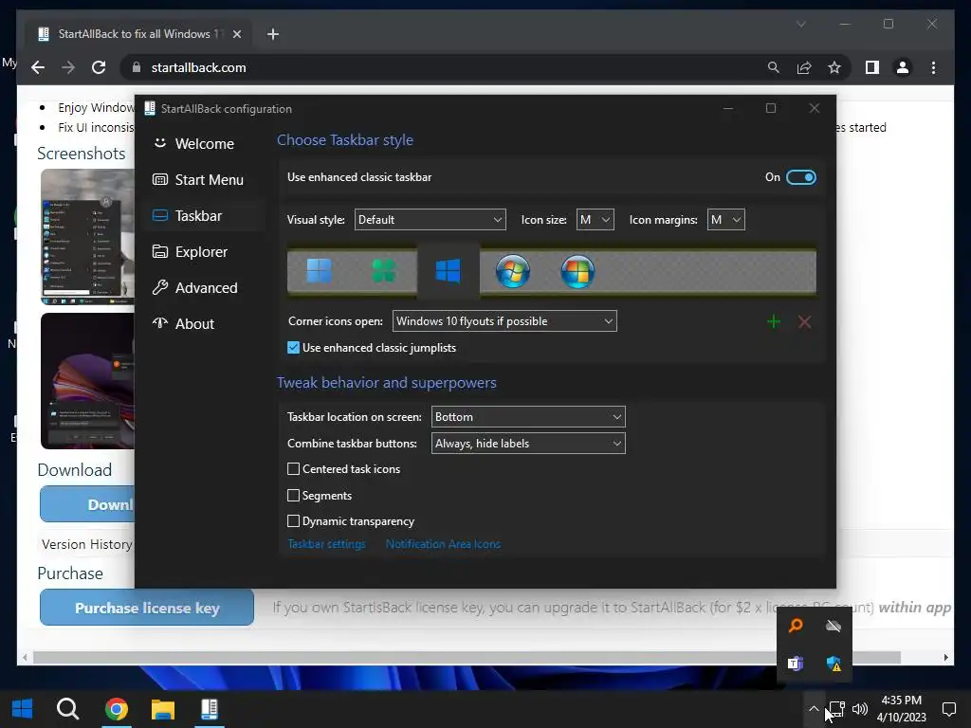Click the second screenshot thumbnail on webpage

(88, 381)
